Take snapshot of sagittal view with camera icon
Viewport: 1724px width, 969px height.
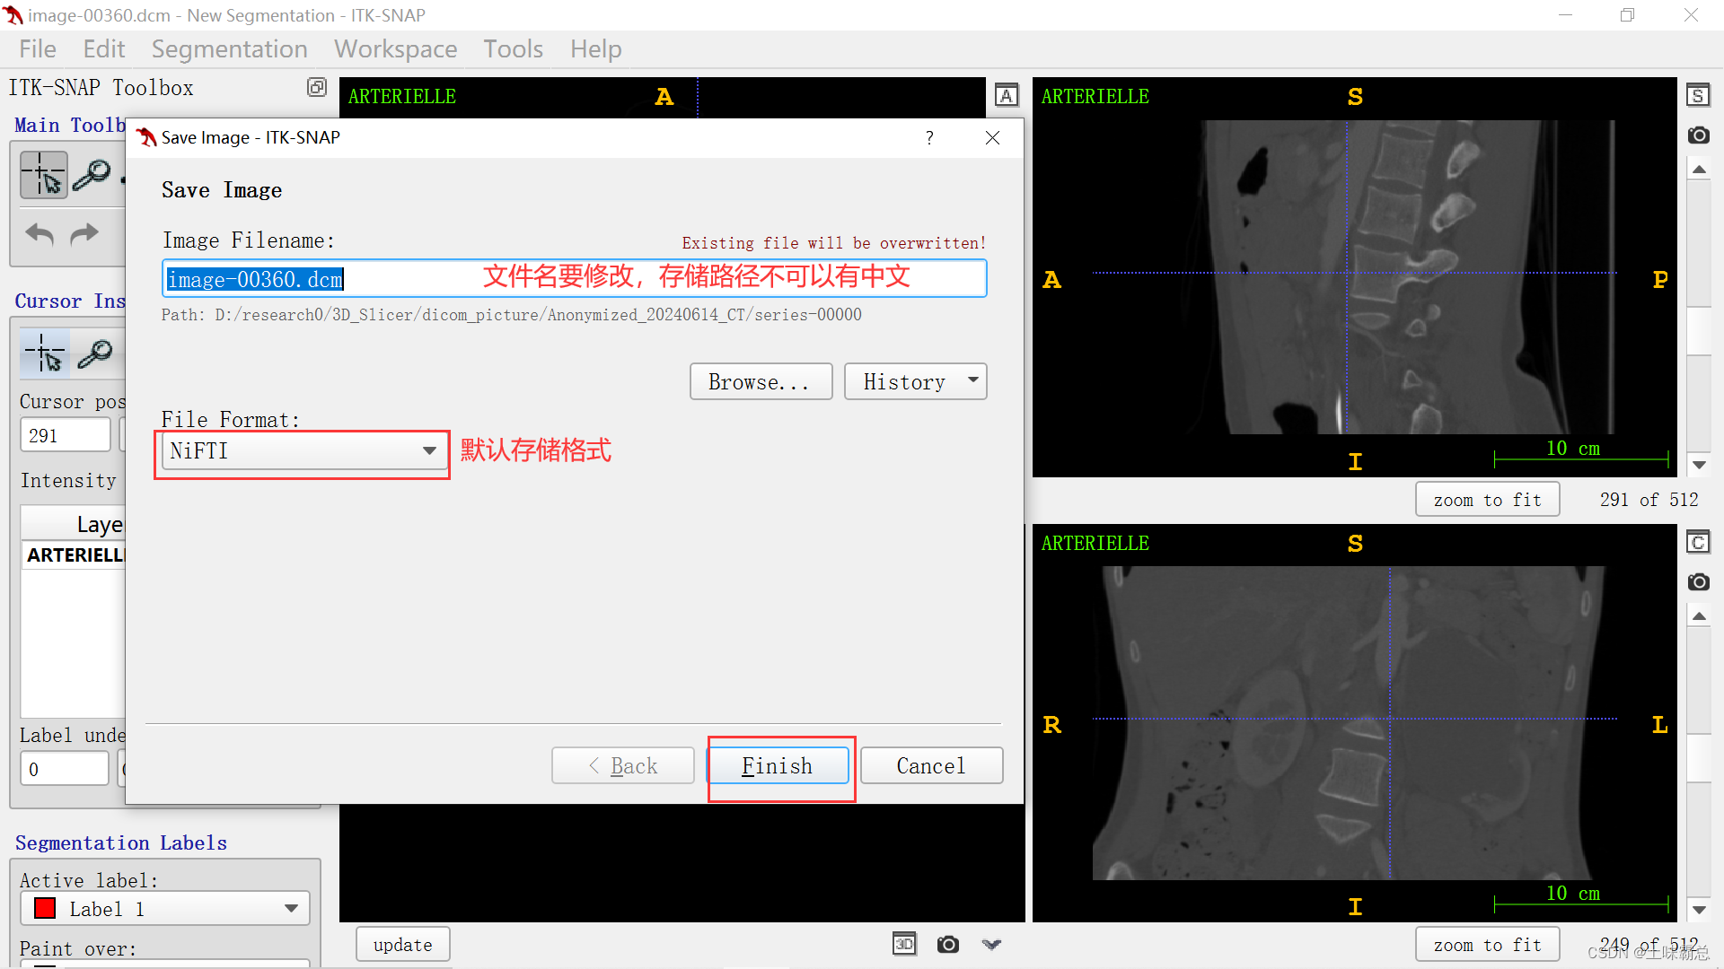1698,135
